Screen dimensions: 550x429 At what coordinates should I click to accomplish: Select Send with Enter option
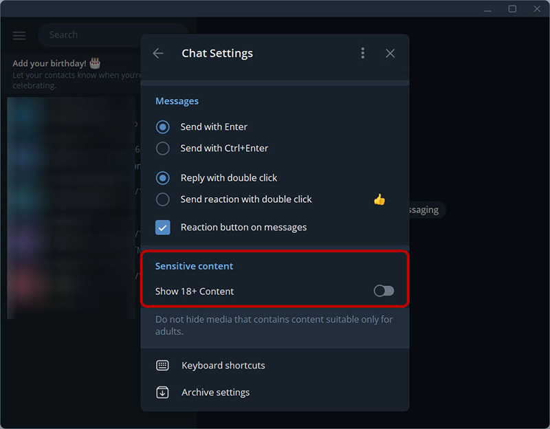163,127
